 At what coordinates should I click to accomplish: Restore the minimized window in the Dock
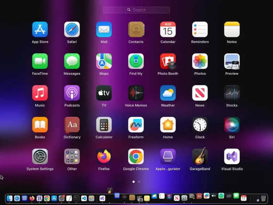pyautogui.click(x=256, y=198)
